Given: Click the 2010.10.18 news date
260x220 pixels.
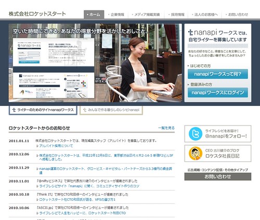Looking at the screenshot, I should click(x=19, y=195).
